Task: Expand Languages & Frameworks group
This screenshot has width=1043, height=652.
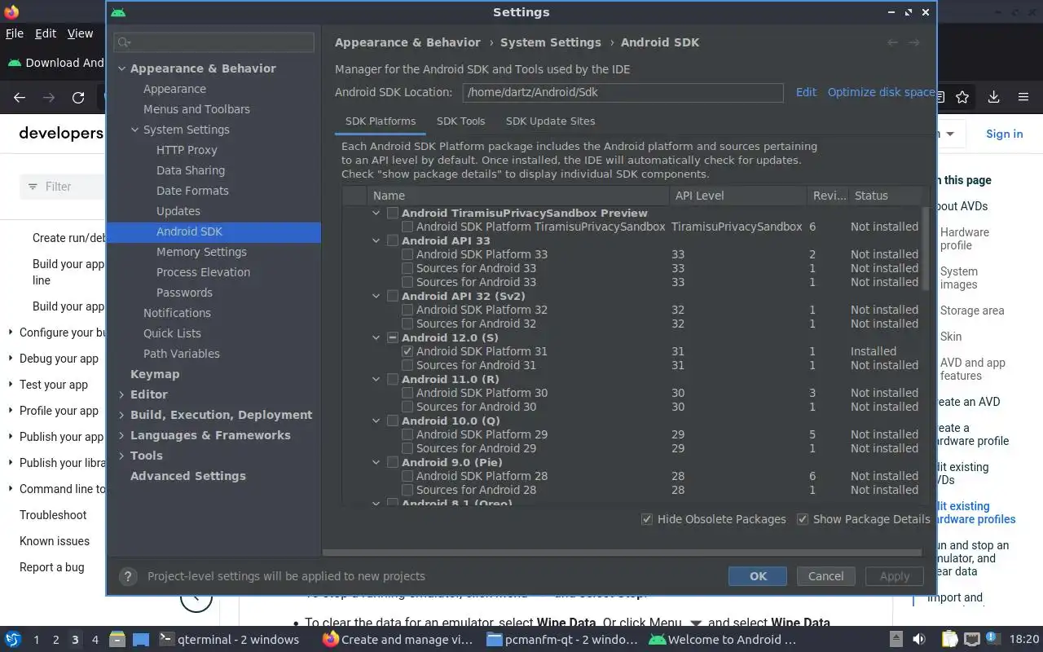Action: (x=121, y=435)
